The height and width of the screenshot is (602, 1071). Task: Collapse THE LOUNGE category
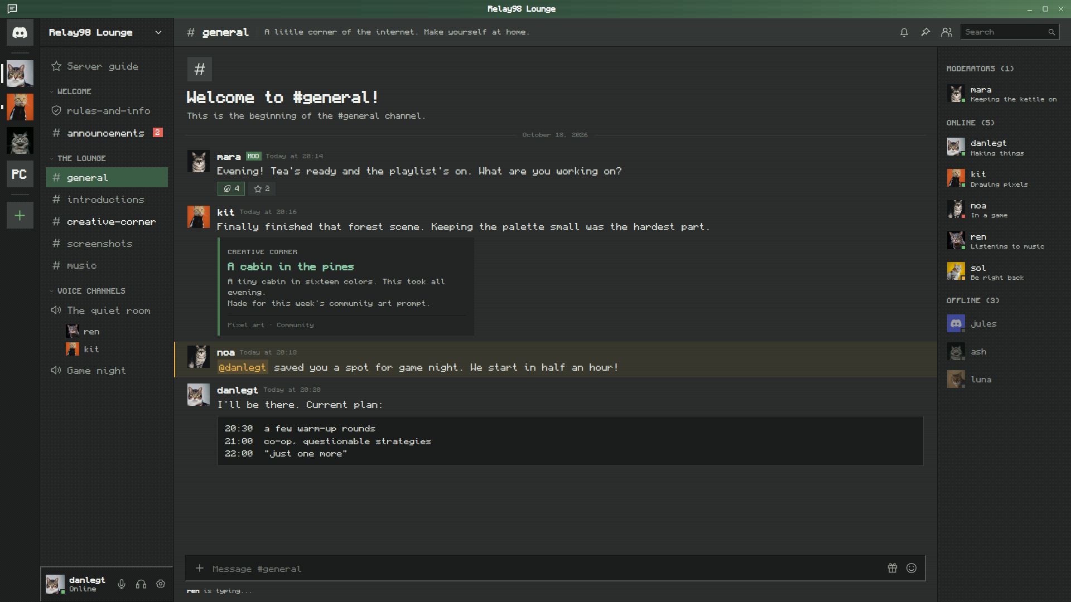pos(78,158)
